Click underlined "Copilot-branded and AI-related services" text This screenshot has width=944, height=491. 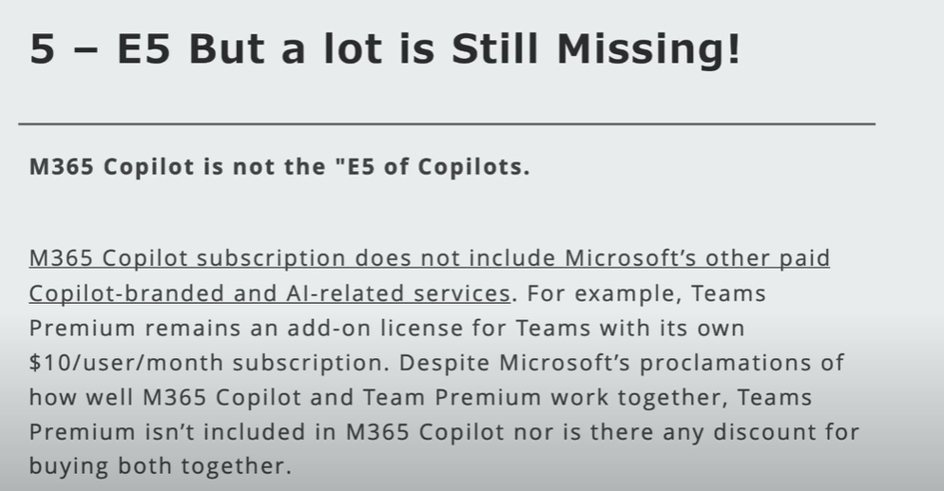point(269,293)
